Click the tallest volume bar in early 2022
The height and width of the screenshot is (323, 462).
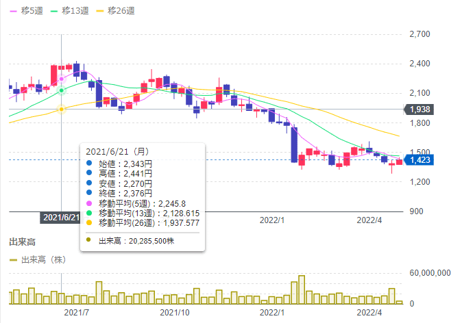[x=302, y=289]
